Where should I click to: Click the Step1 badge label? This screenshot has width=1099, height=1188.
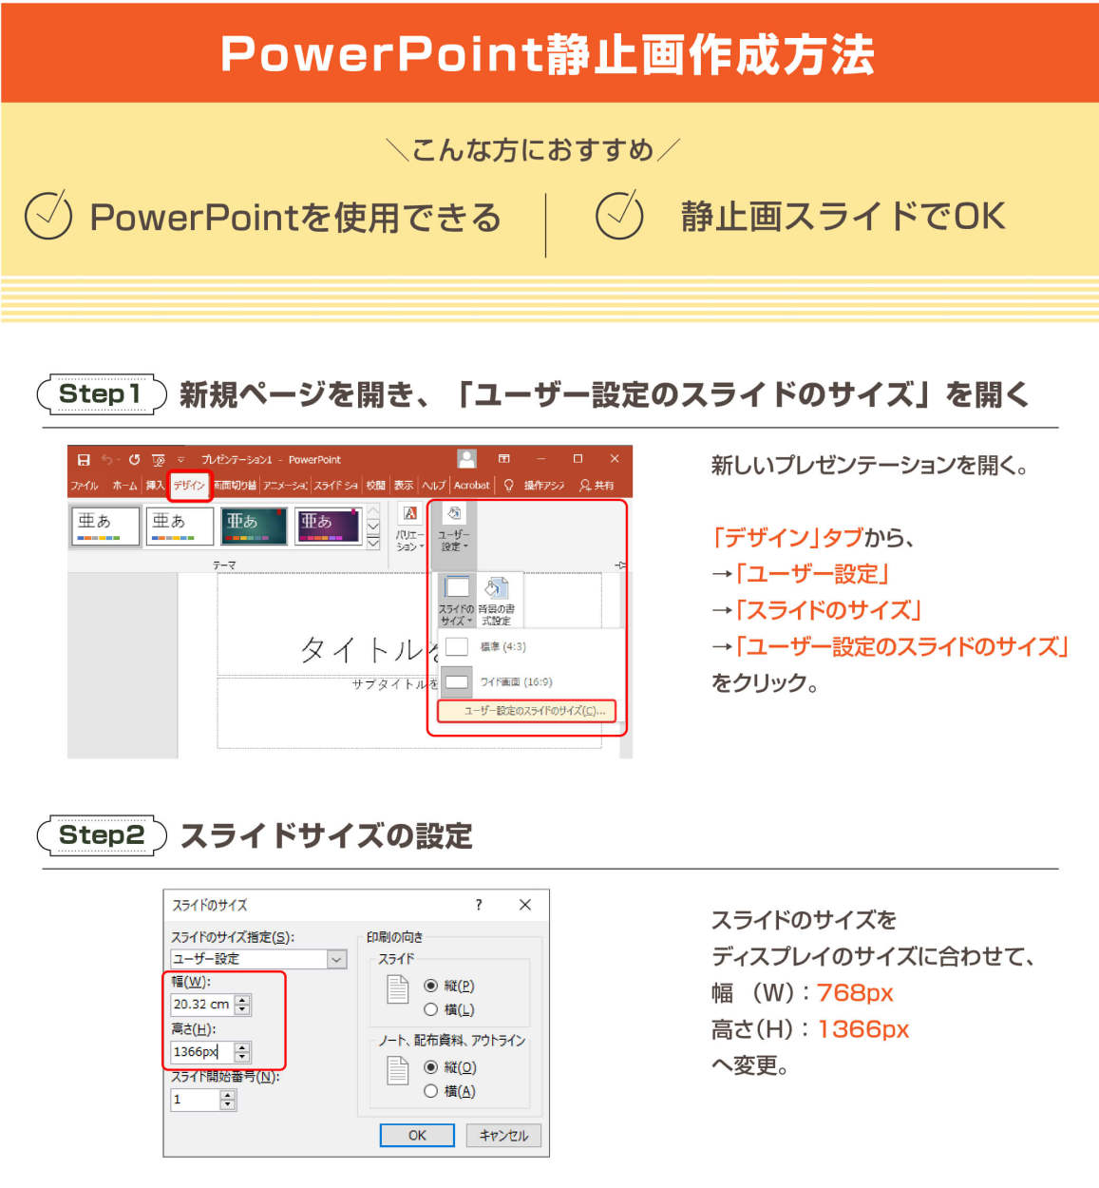(x=101, y=393)
